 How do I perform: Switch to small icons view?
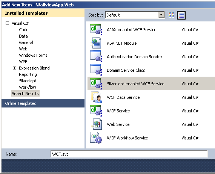(x=171, y=15)
